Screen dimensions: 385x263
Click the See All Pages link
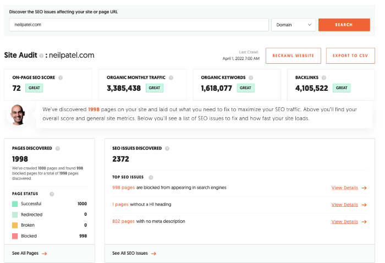pyautogui.click(x=25, y=253)
